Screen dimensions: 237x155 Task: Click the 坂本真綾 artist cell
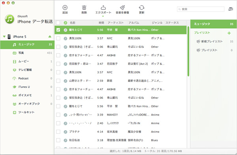pyautogui.click(x=112, y=132)
